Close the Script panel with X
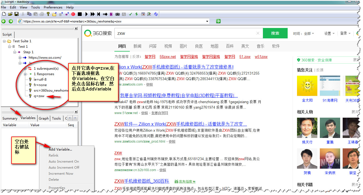The image size is (363, 195). point(76,28)
